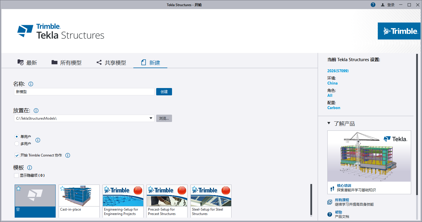This screenshot has width=422, height=222.
Task: Open the Carbon configuration link
Action: 333,108
